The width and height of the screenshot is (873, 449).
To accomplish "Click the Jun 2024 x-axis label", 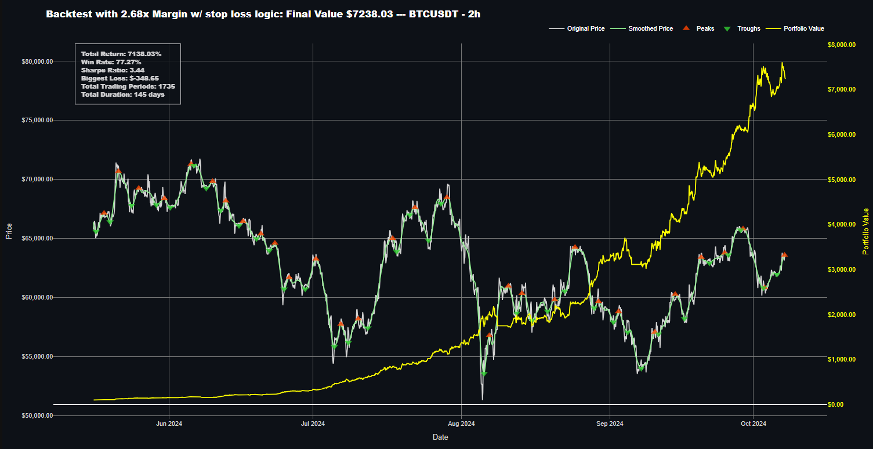I will pyautogui.click(x=169, y=424).
